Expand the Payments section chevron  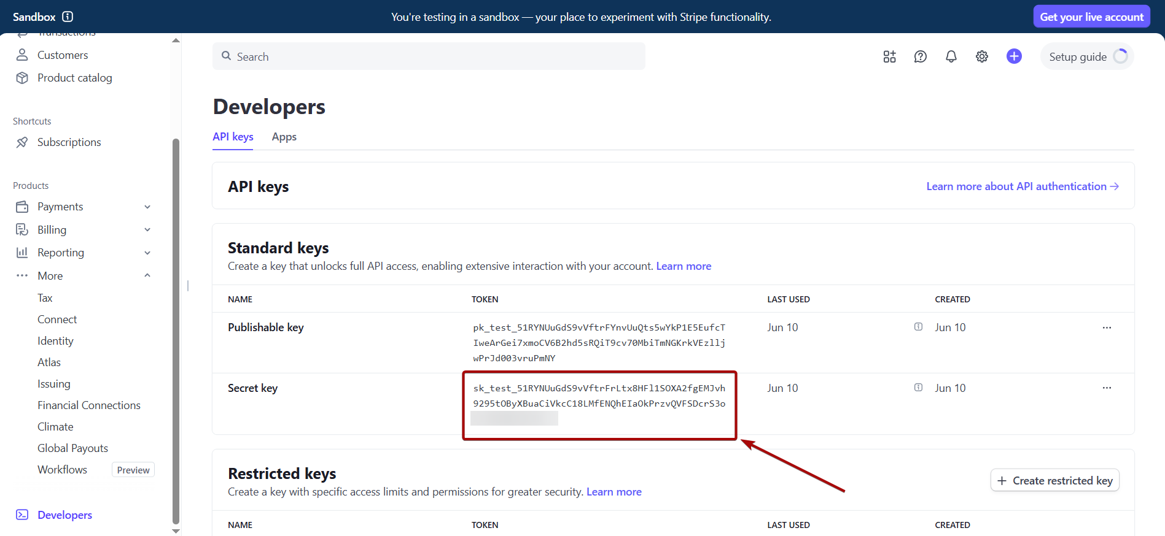click(147, 207)
